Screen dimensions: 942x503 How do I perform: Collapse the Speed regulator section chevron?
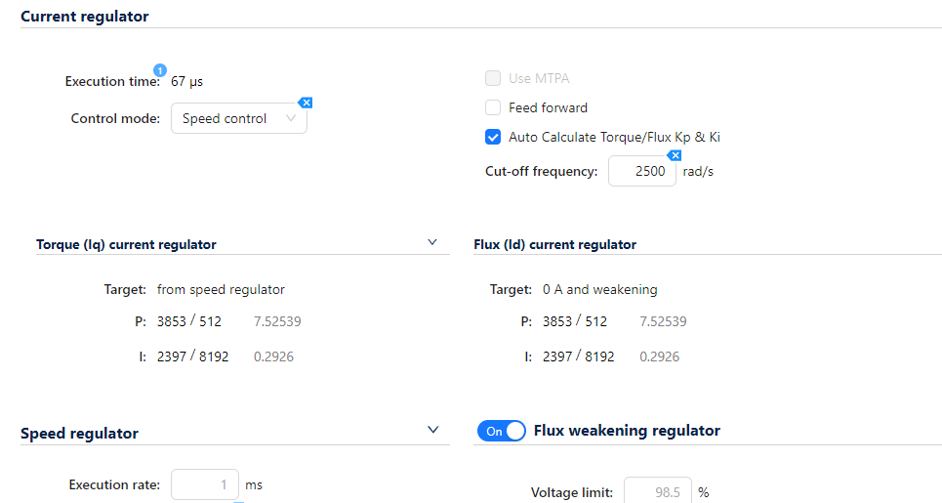(432, 430)
